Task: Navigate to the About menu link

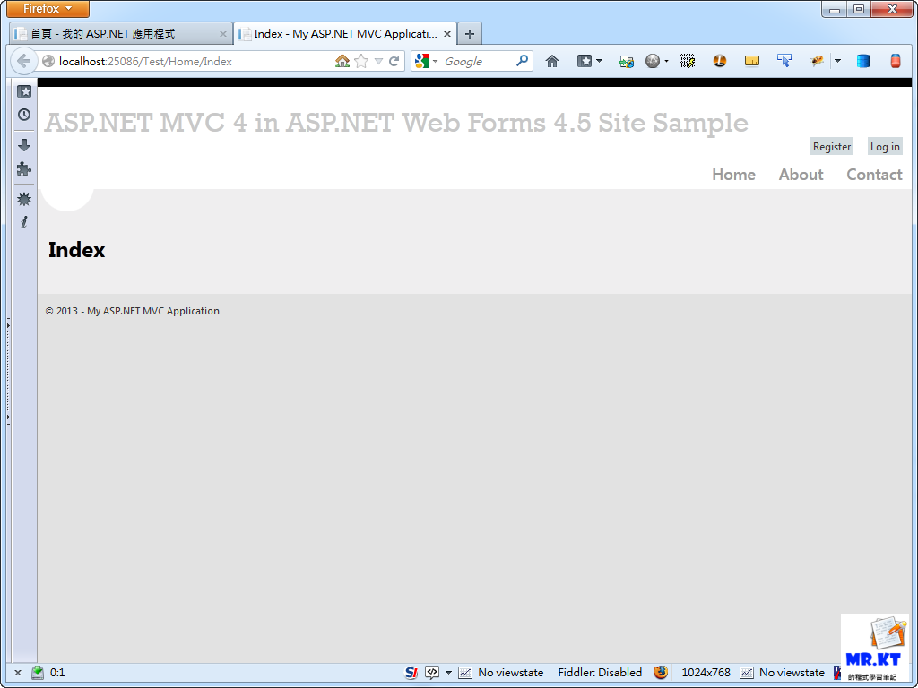Action: [801, 175]
